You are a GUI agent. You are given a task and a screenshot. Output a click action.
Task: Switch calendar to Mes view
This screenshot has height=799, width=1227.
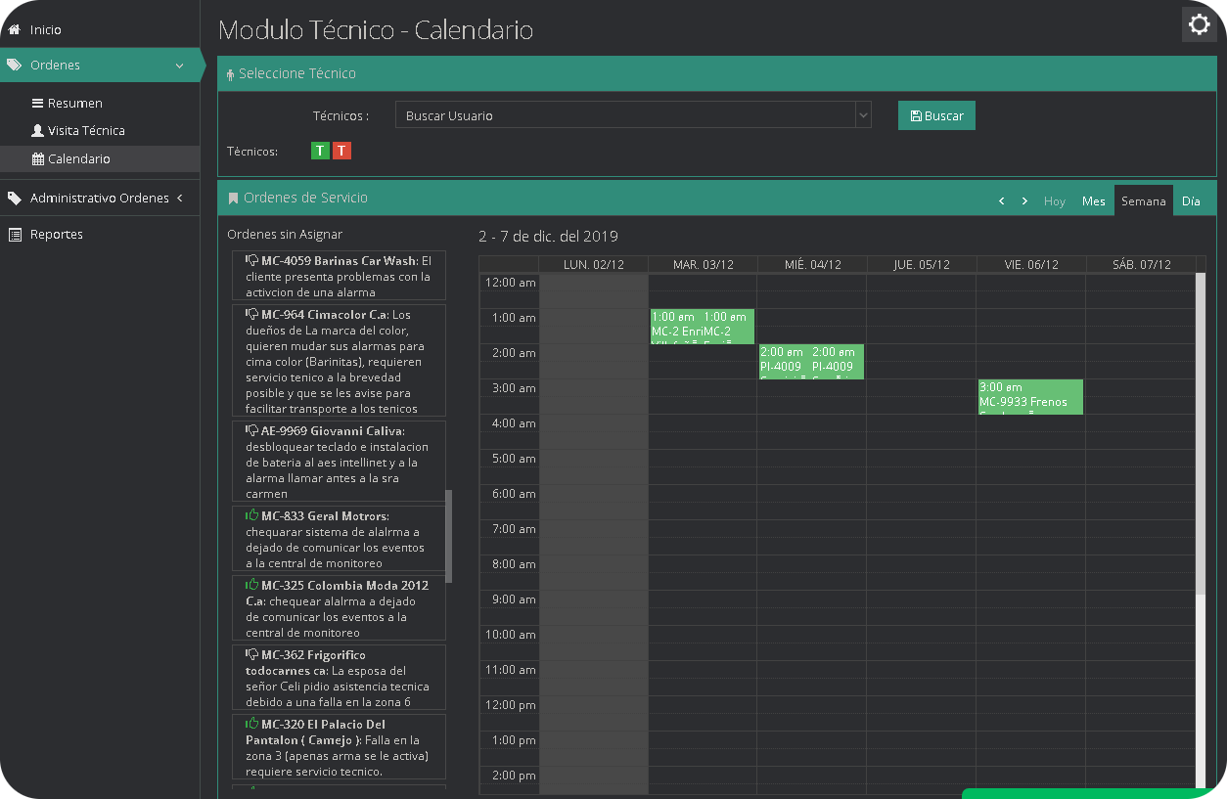pos(1093,200)
